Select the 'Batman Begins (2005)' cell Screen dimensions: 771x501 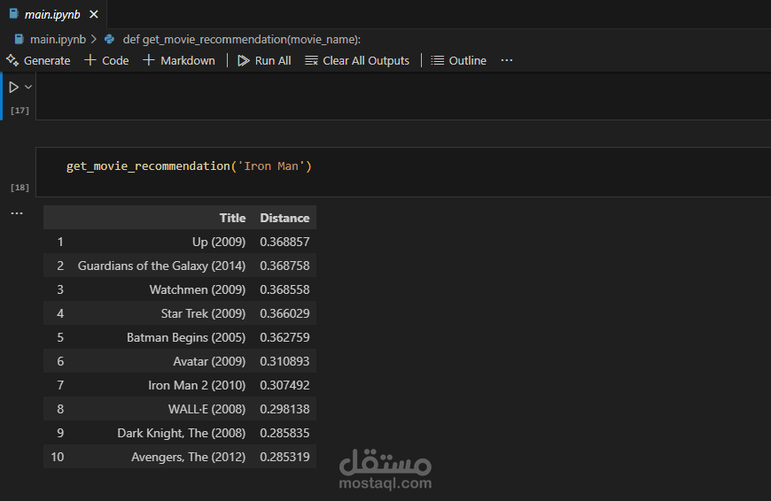(186, 337)
